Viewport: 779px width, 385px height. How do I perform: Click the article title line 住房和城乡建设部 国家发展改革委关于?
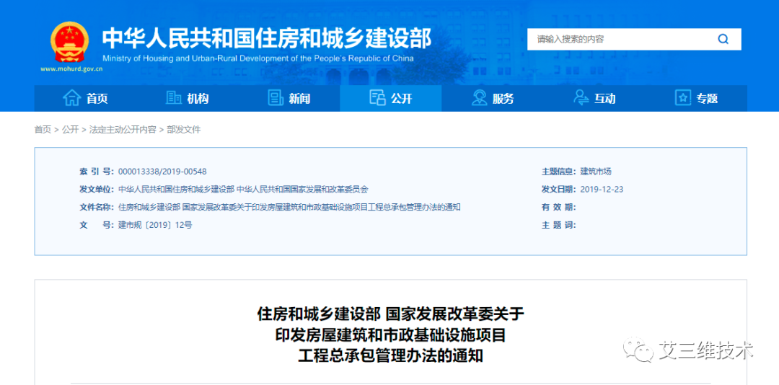click(390, 314)
